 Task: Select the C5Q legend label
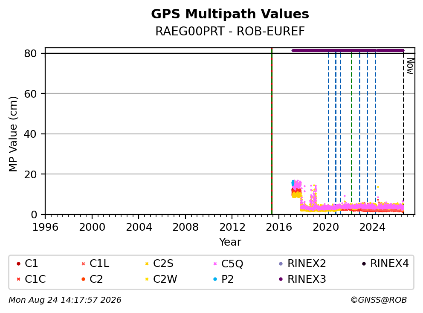(232, 264)
